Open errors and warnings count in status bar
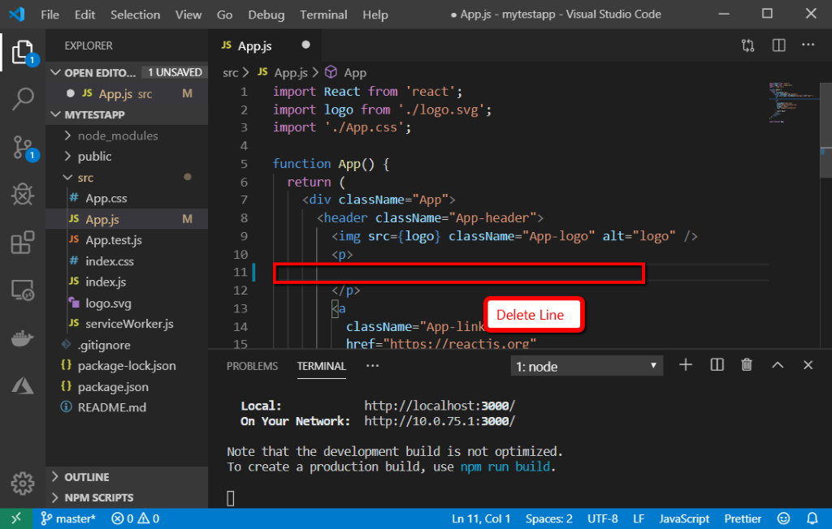Viewport: 832px width, 529px height. tap(136, 518)
